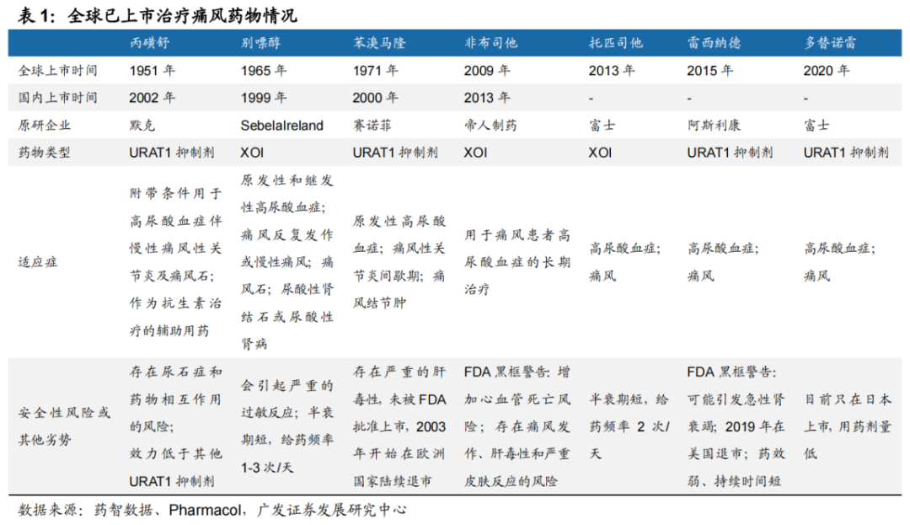Click the 别嘌醇 column header
Screen dimensions: 910x525
coord(261,43)
